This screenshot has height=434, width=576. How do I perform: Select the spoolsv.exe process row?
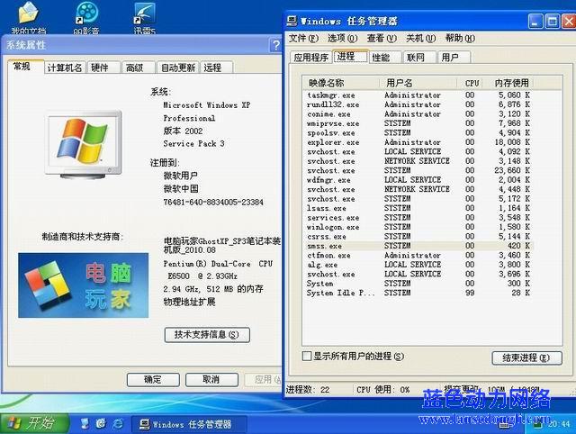[418, 133]
